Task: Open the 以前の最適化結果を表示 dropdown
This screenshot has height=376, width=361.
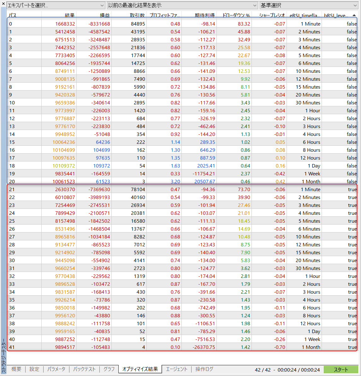Action: (x=182, y=5)
